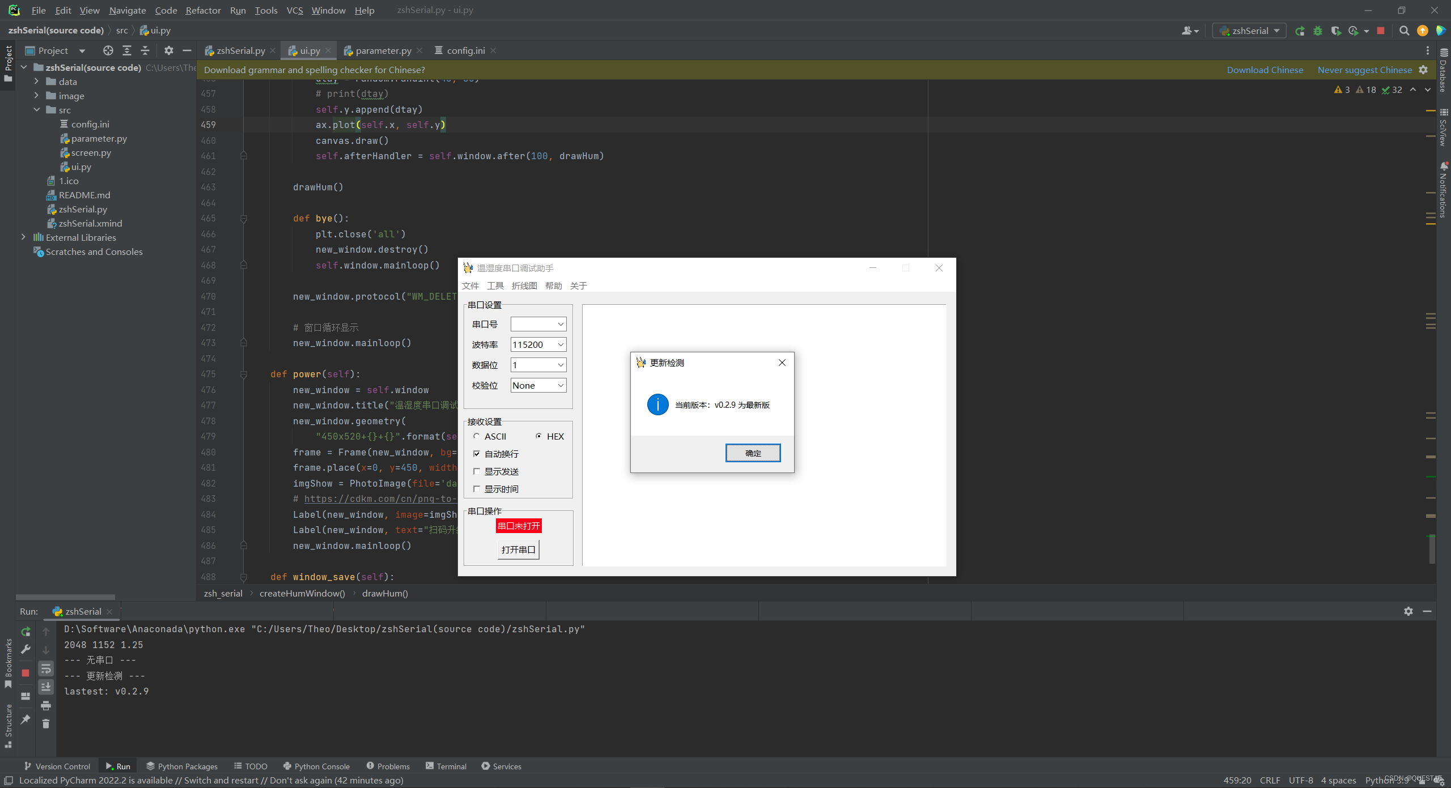Screen dimensions: 1451x788
Task: Click the print icon in Run panel
Action: 46,705
